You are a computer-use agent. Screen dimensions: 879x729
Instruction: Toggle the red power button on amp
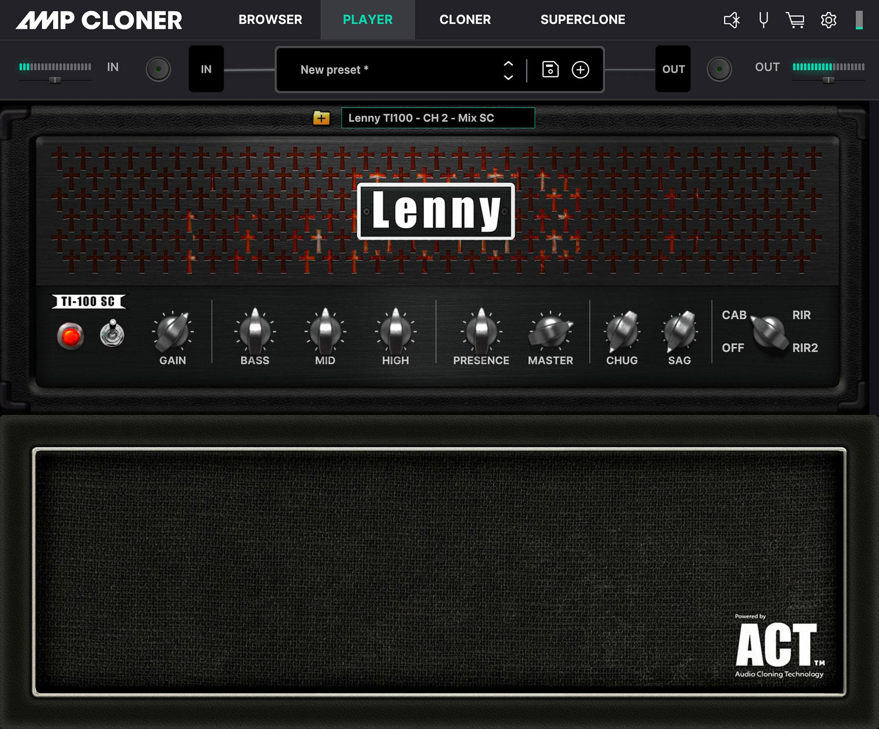[x=69, y=337]
